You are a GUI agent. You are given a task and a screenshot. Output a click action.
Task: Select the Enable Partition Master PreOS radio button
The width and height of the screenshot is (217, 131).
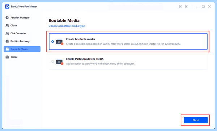tap(52, 61)
